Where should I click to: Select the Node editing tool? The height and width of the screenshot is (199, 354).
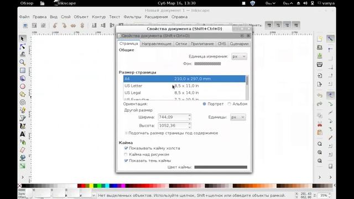click(22, 46)
